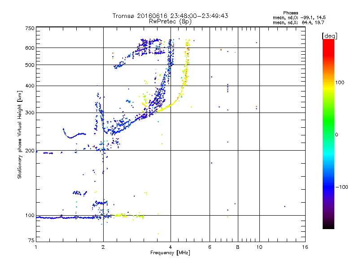
Task: Click the y-axis tick label "500"
Action: coord(30,65)
